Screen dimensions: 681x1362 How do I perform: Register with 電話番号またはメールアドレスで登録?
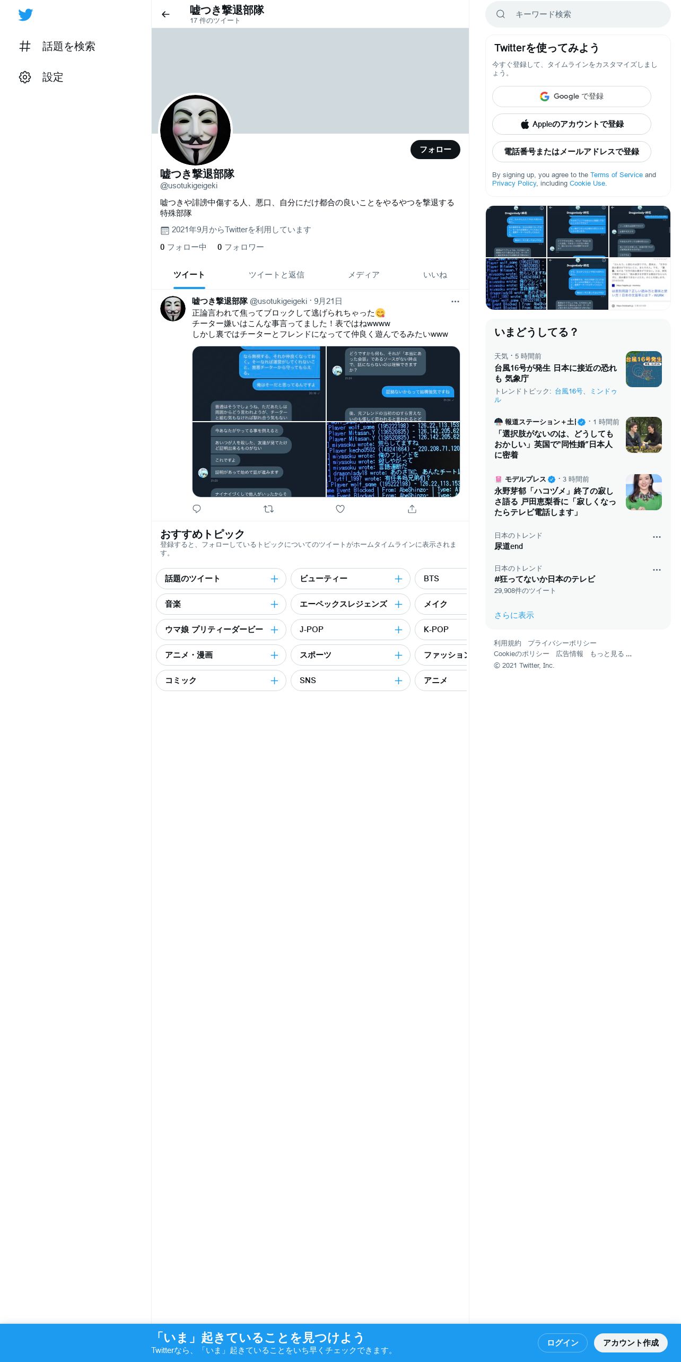coord(572,152)
